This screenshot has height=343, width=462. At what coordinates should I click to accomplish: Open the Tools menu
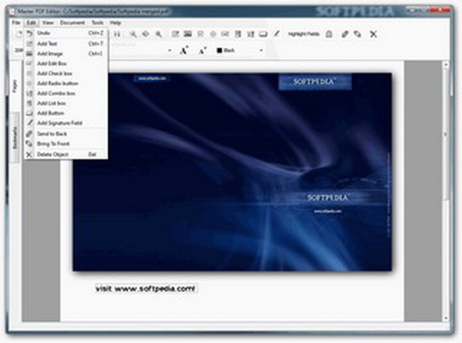point(98,22)
